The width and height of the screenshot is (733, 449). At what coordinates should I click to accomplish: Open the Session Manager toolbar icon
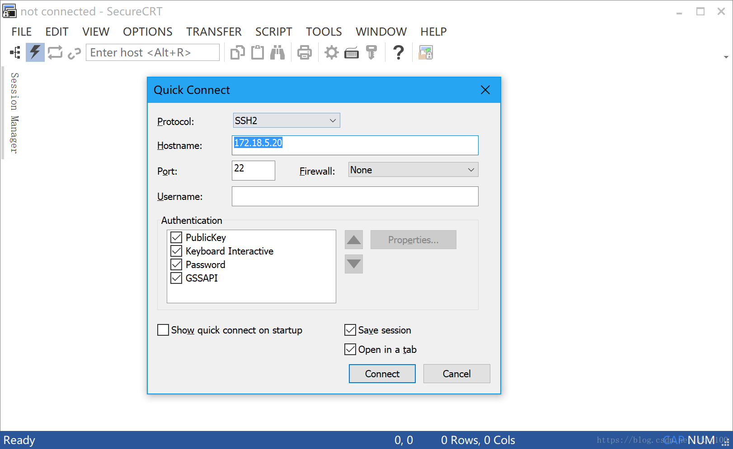coord(15,53)
